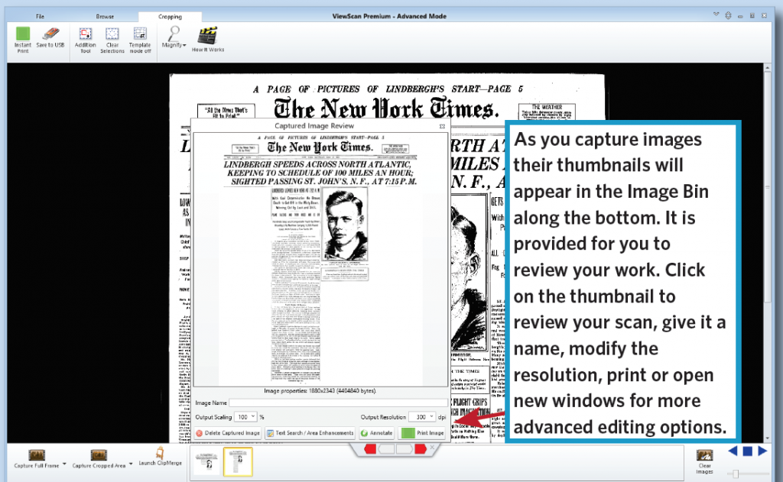Click the blue square stop control
The image size is (783, 482).
point(748,451)
